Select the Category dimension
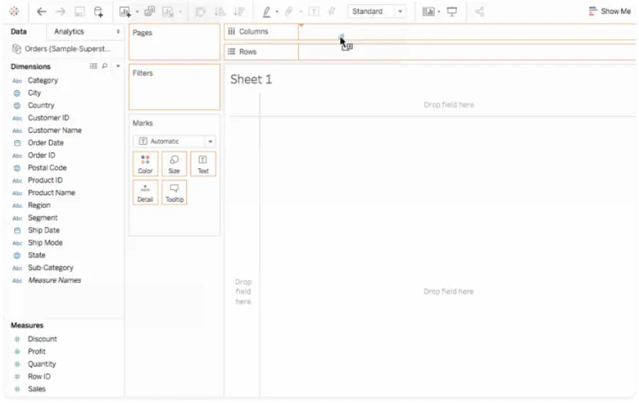Screen dimensions: 639x403 point(43,81)
